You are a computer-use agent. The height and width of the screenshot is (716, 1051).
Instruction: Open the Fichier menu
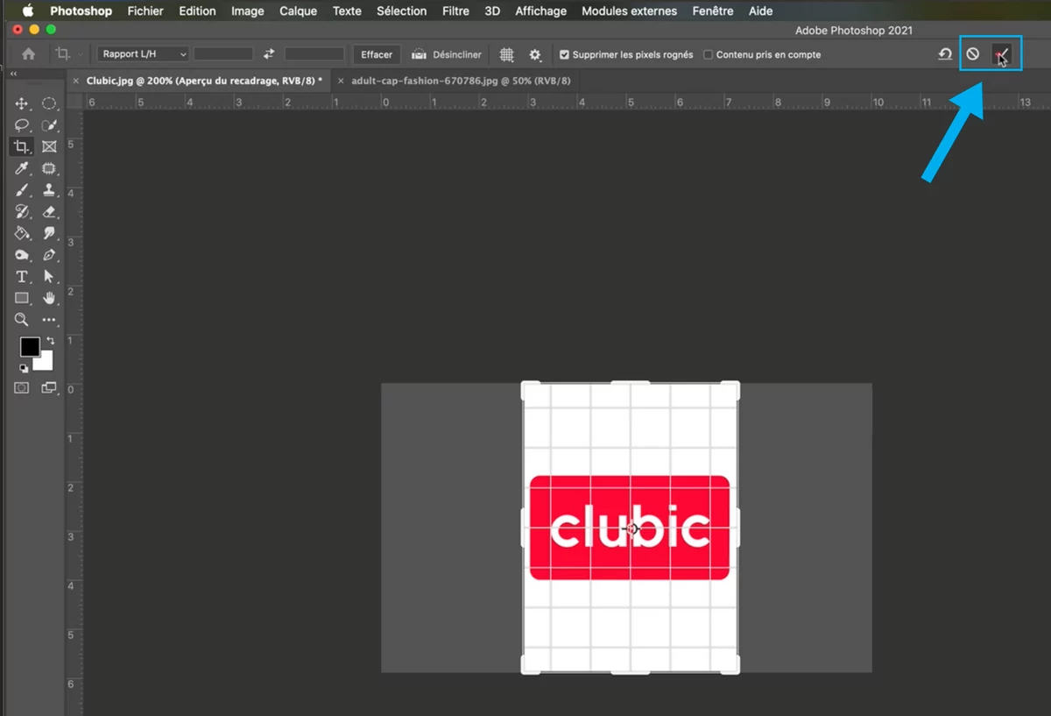(x=145, y=11)
